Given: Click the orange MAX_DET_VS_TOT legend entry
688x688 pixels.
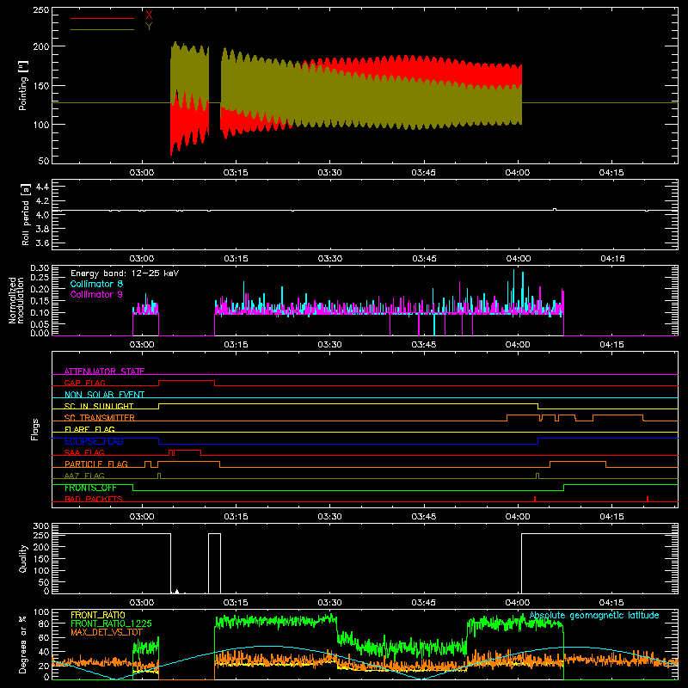Looking at the screenshot, I should coord(106,632).
